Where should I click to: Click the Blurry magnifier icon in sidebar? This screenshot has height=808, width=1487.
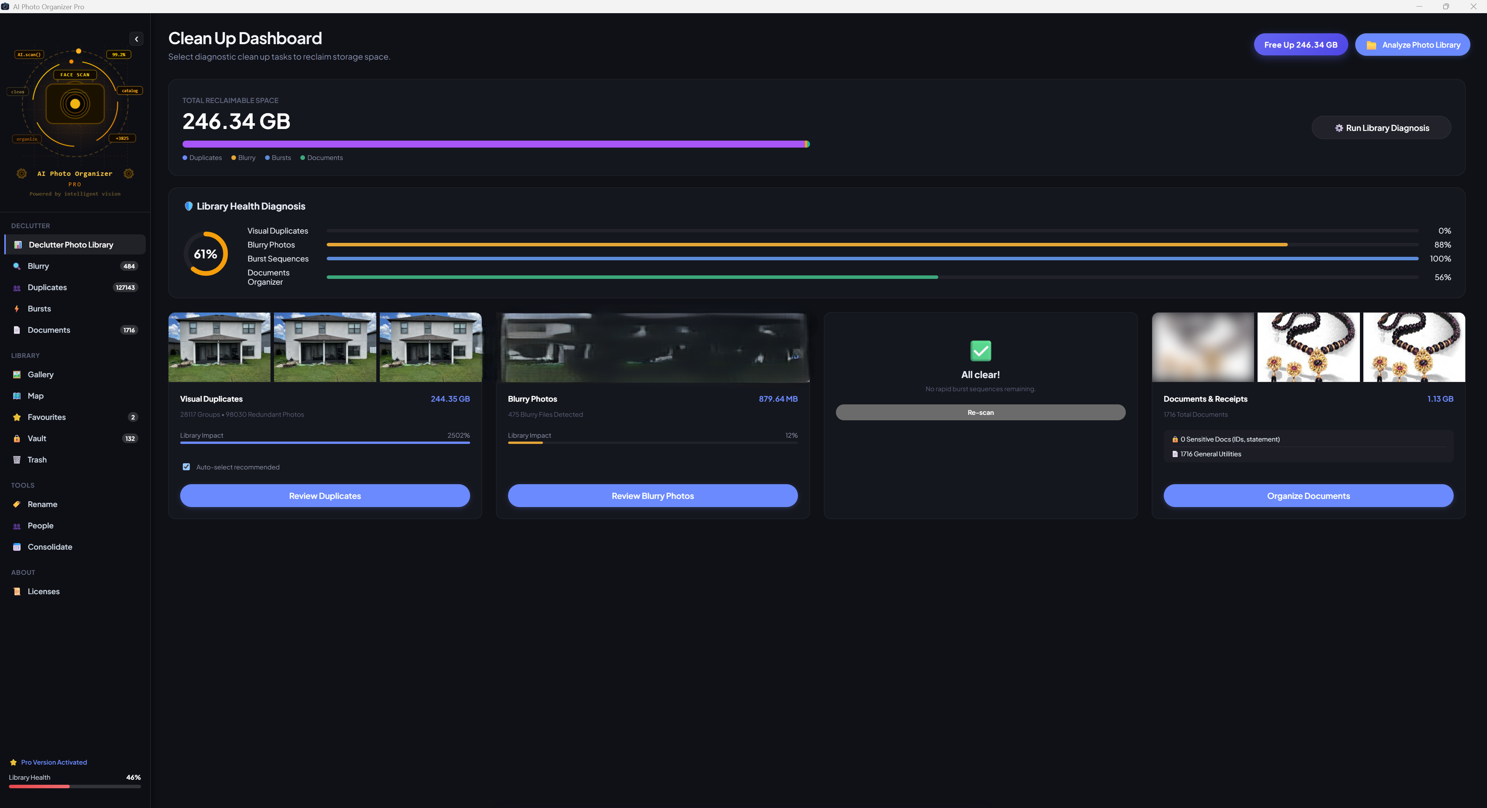coord(17,266)
